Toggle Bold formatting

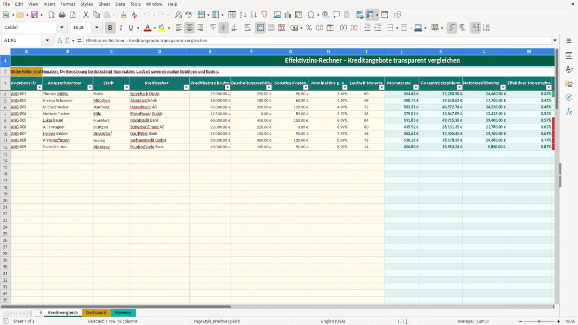[110, 28]
